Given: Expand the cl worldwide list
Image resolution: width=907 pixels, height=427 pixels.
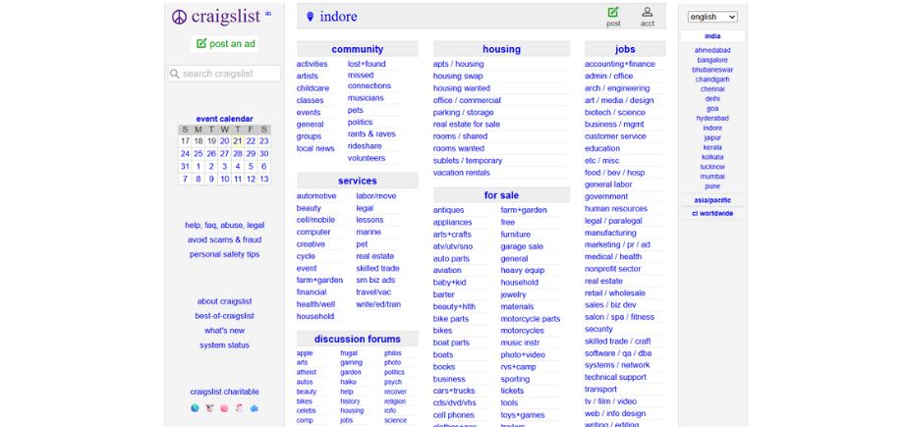Looking at the screenshot, I should 712,213.
